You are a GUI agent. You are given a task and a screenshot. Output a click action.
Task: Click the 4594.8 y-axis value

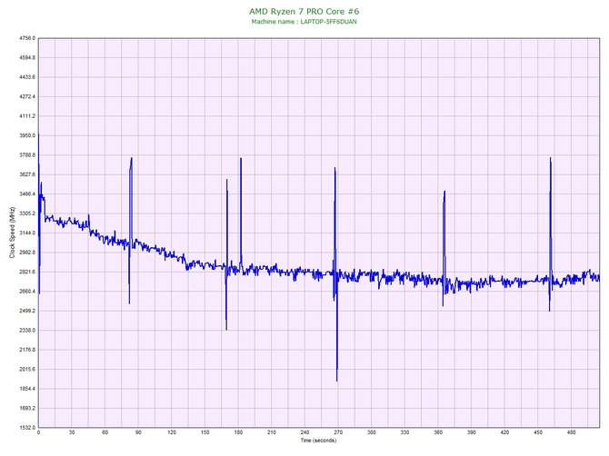(27, 58)
